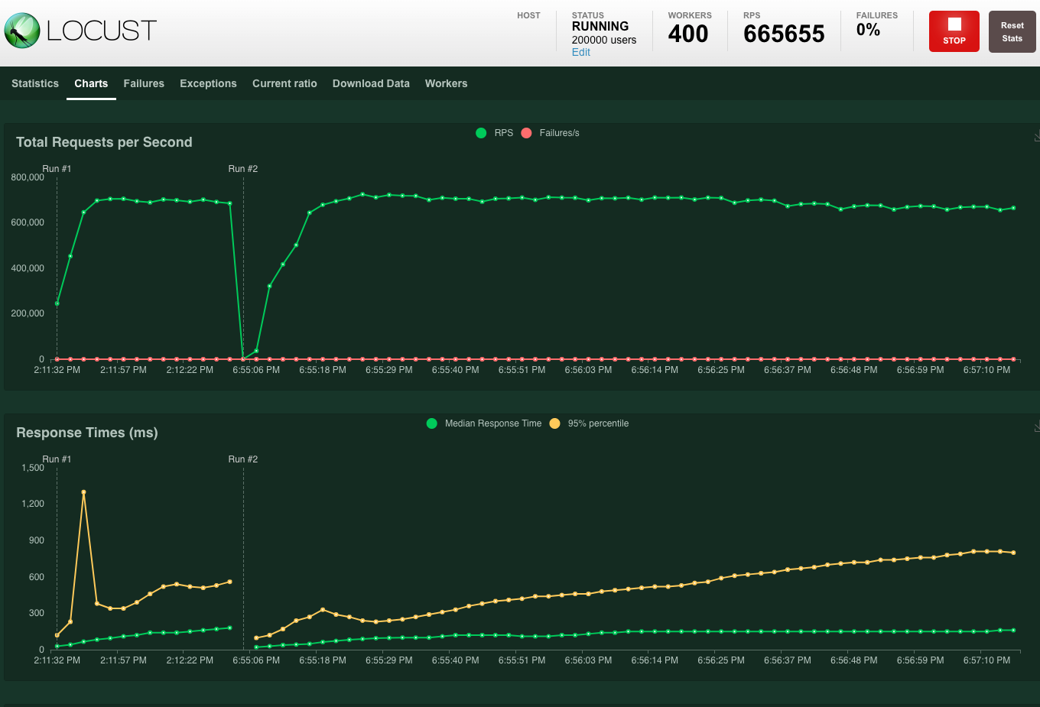
Task: Click the LOCUST title text
Action: pyautogui.click(x=102, y=31)
